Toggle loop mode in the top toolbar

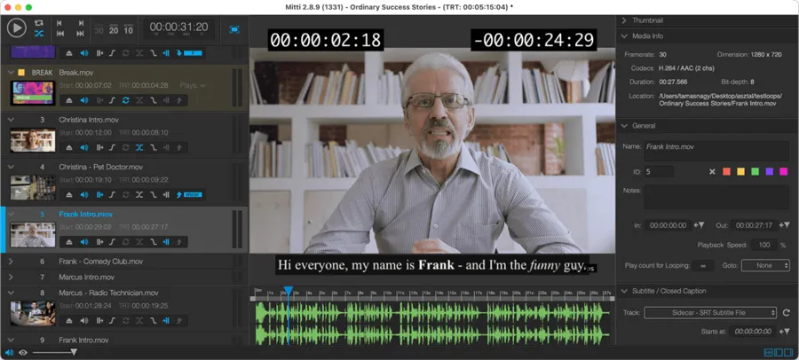(x=39, y=22)
